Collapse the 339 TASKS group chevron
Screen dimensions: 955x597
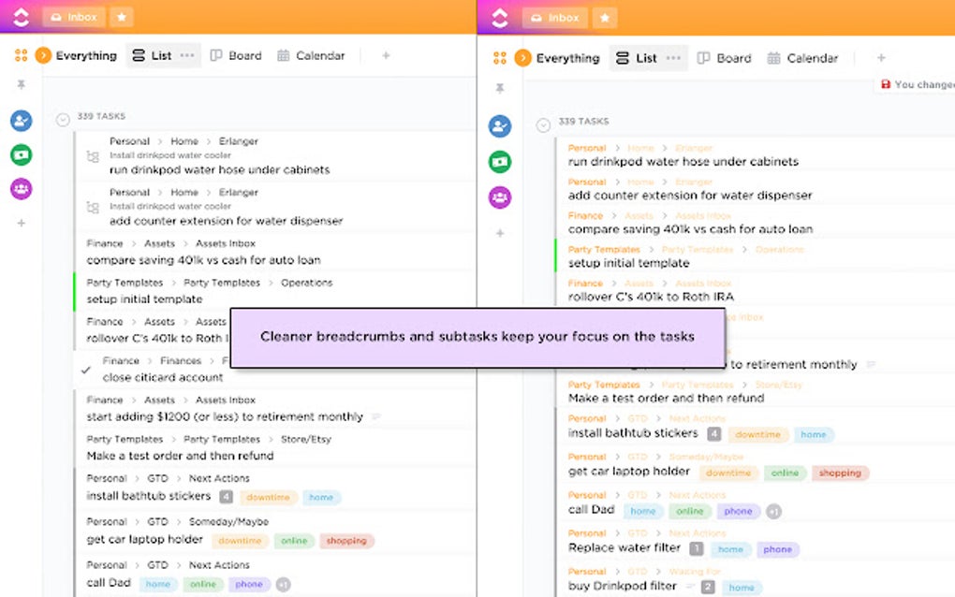[62, 116]
